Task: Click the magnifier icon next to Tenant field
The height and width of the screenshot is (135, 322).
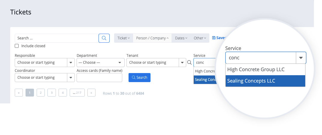Action: 189,63
